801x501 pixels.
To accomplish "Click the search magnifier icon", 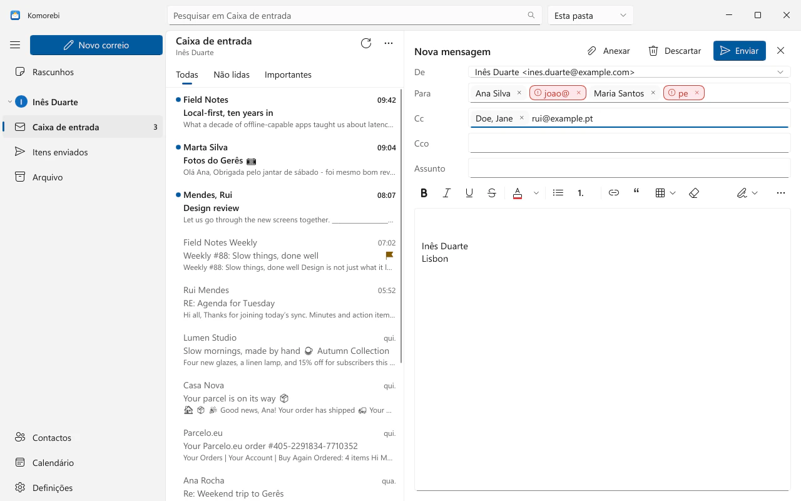I will (531, 16).
